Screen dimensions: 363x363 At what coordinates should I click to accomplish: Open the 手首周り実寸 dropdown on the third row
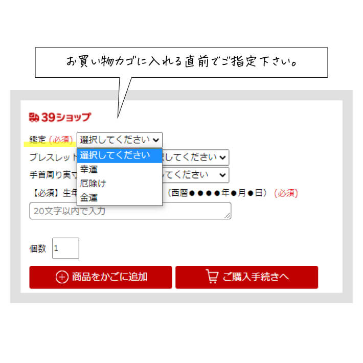pyautogui.click(x=196, y=175)
